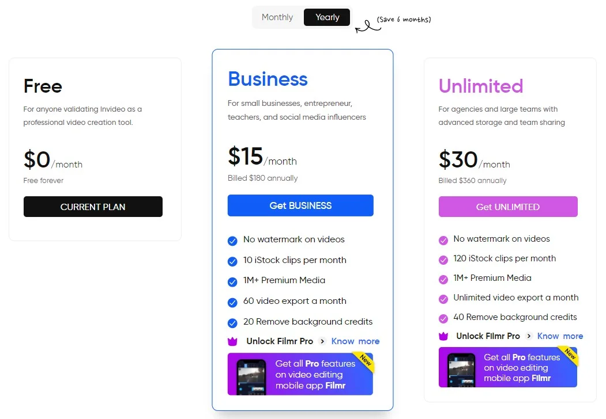This screenshot has height=419, width=606.
Task: Click blue check beside 20 Remove background credits
Action: [232, 323]
